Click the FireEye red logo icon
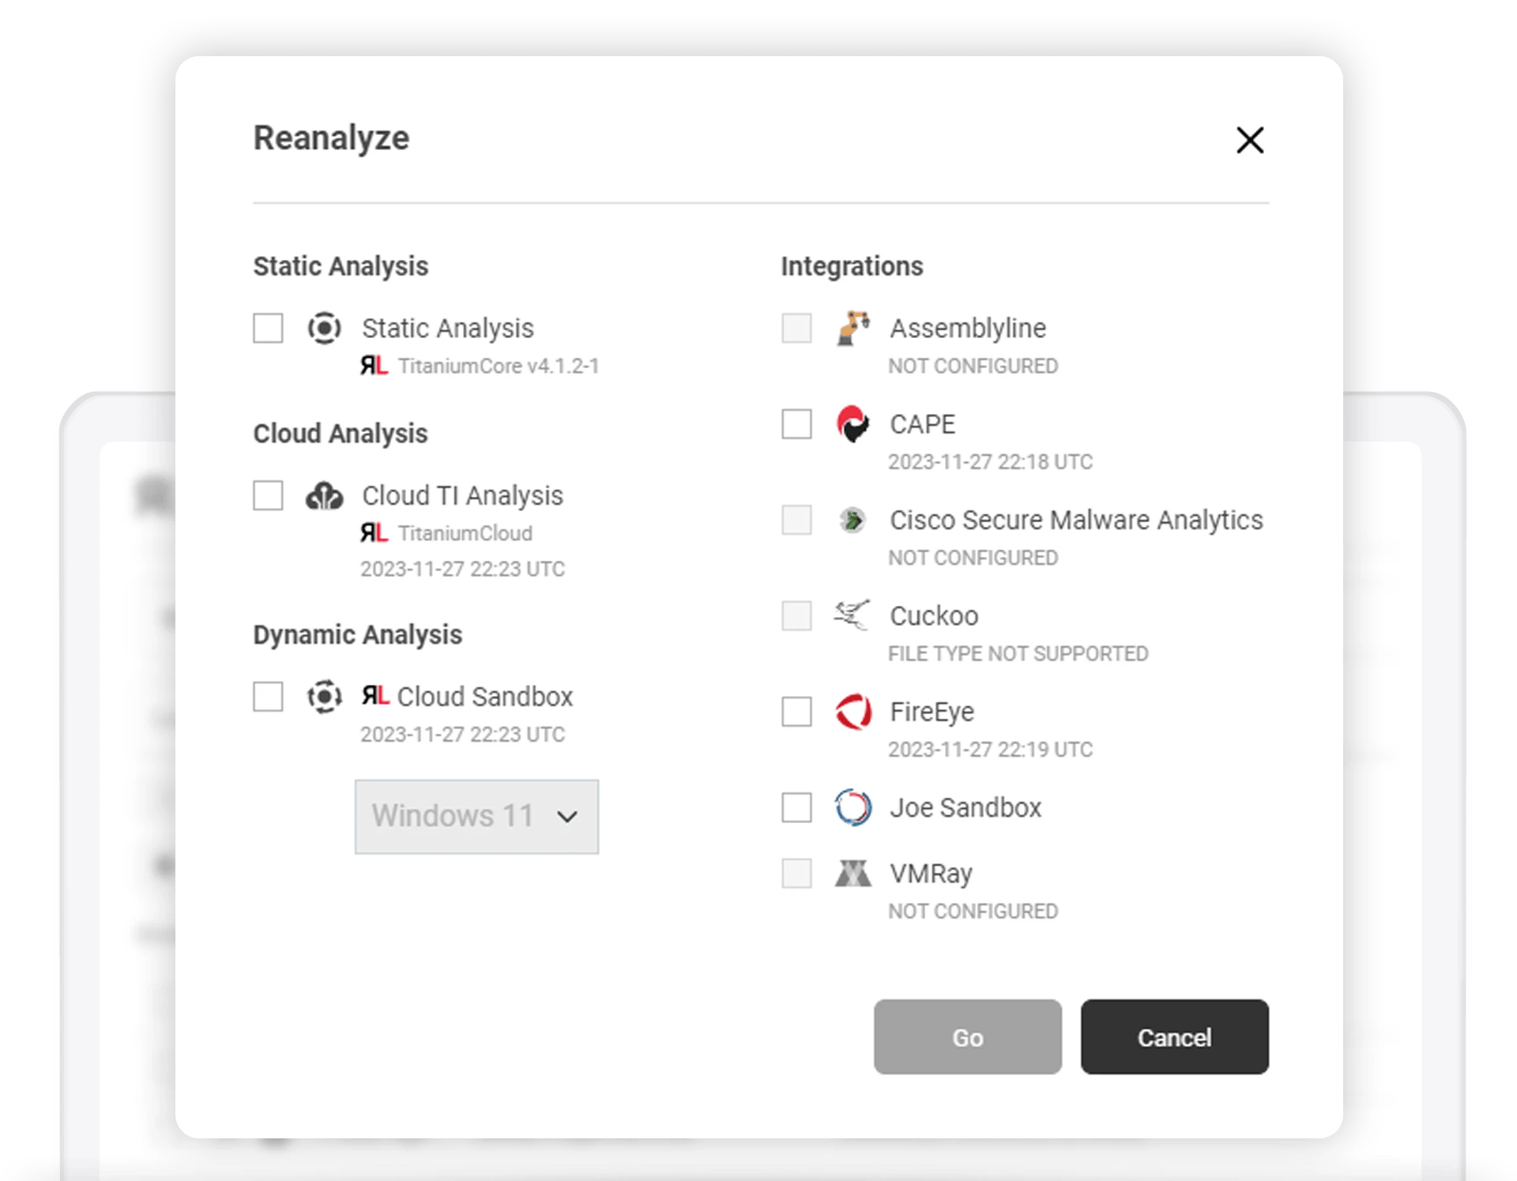1517x1181 pixels. click(853, 712)
